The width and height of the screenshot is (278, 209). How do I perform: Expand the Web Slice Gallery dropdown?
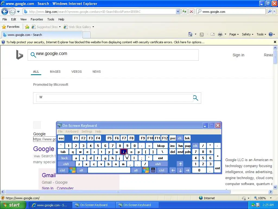[x=93, y=27]
